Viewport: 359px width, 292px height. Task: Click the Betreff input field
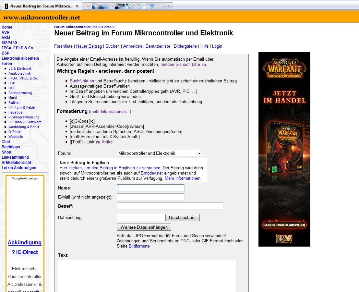170,206
